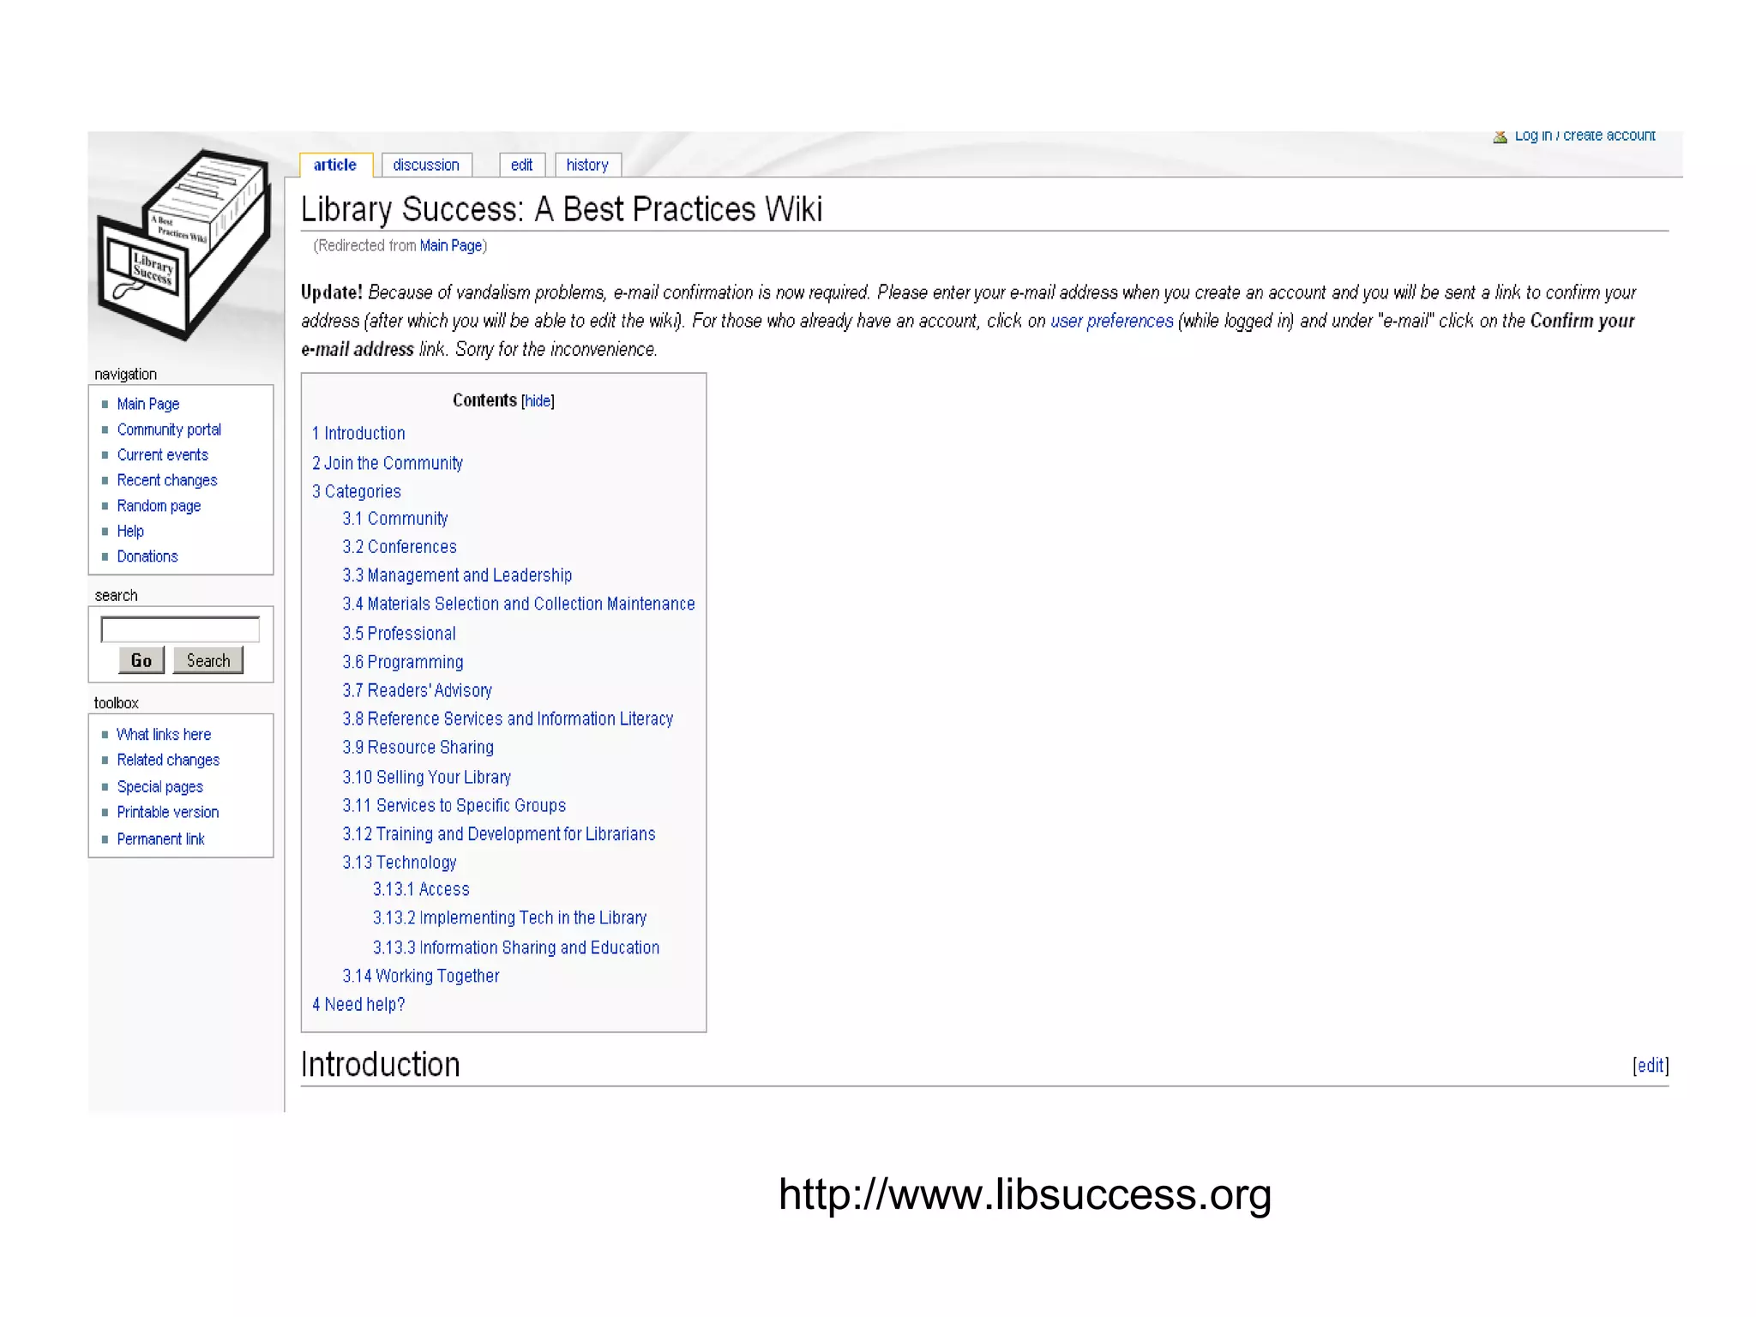Open Related changes in toolbox
The width and height of the screenshot is (1756, 1317).
coord(168,760)
